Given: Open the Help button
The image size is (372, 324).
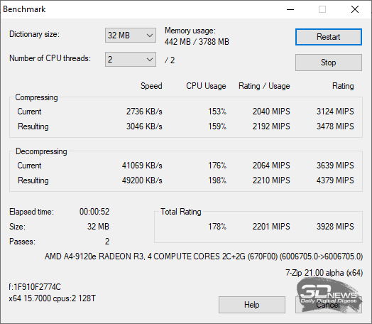Looking at the screenshot, I should coord(252,305).
